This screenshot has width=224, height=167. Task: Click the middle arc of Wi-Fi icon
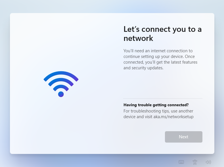[61, 81]
